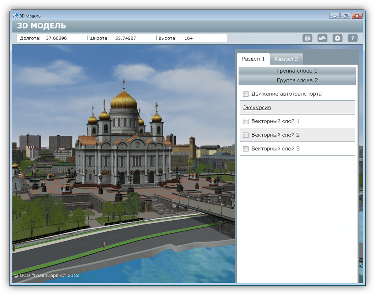375x295 pixels.
Task: Click the cathedral's main golden dome in the 3D view
Action: point(123,99)
